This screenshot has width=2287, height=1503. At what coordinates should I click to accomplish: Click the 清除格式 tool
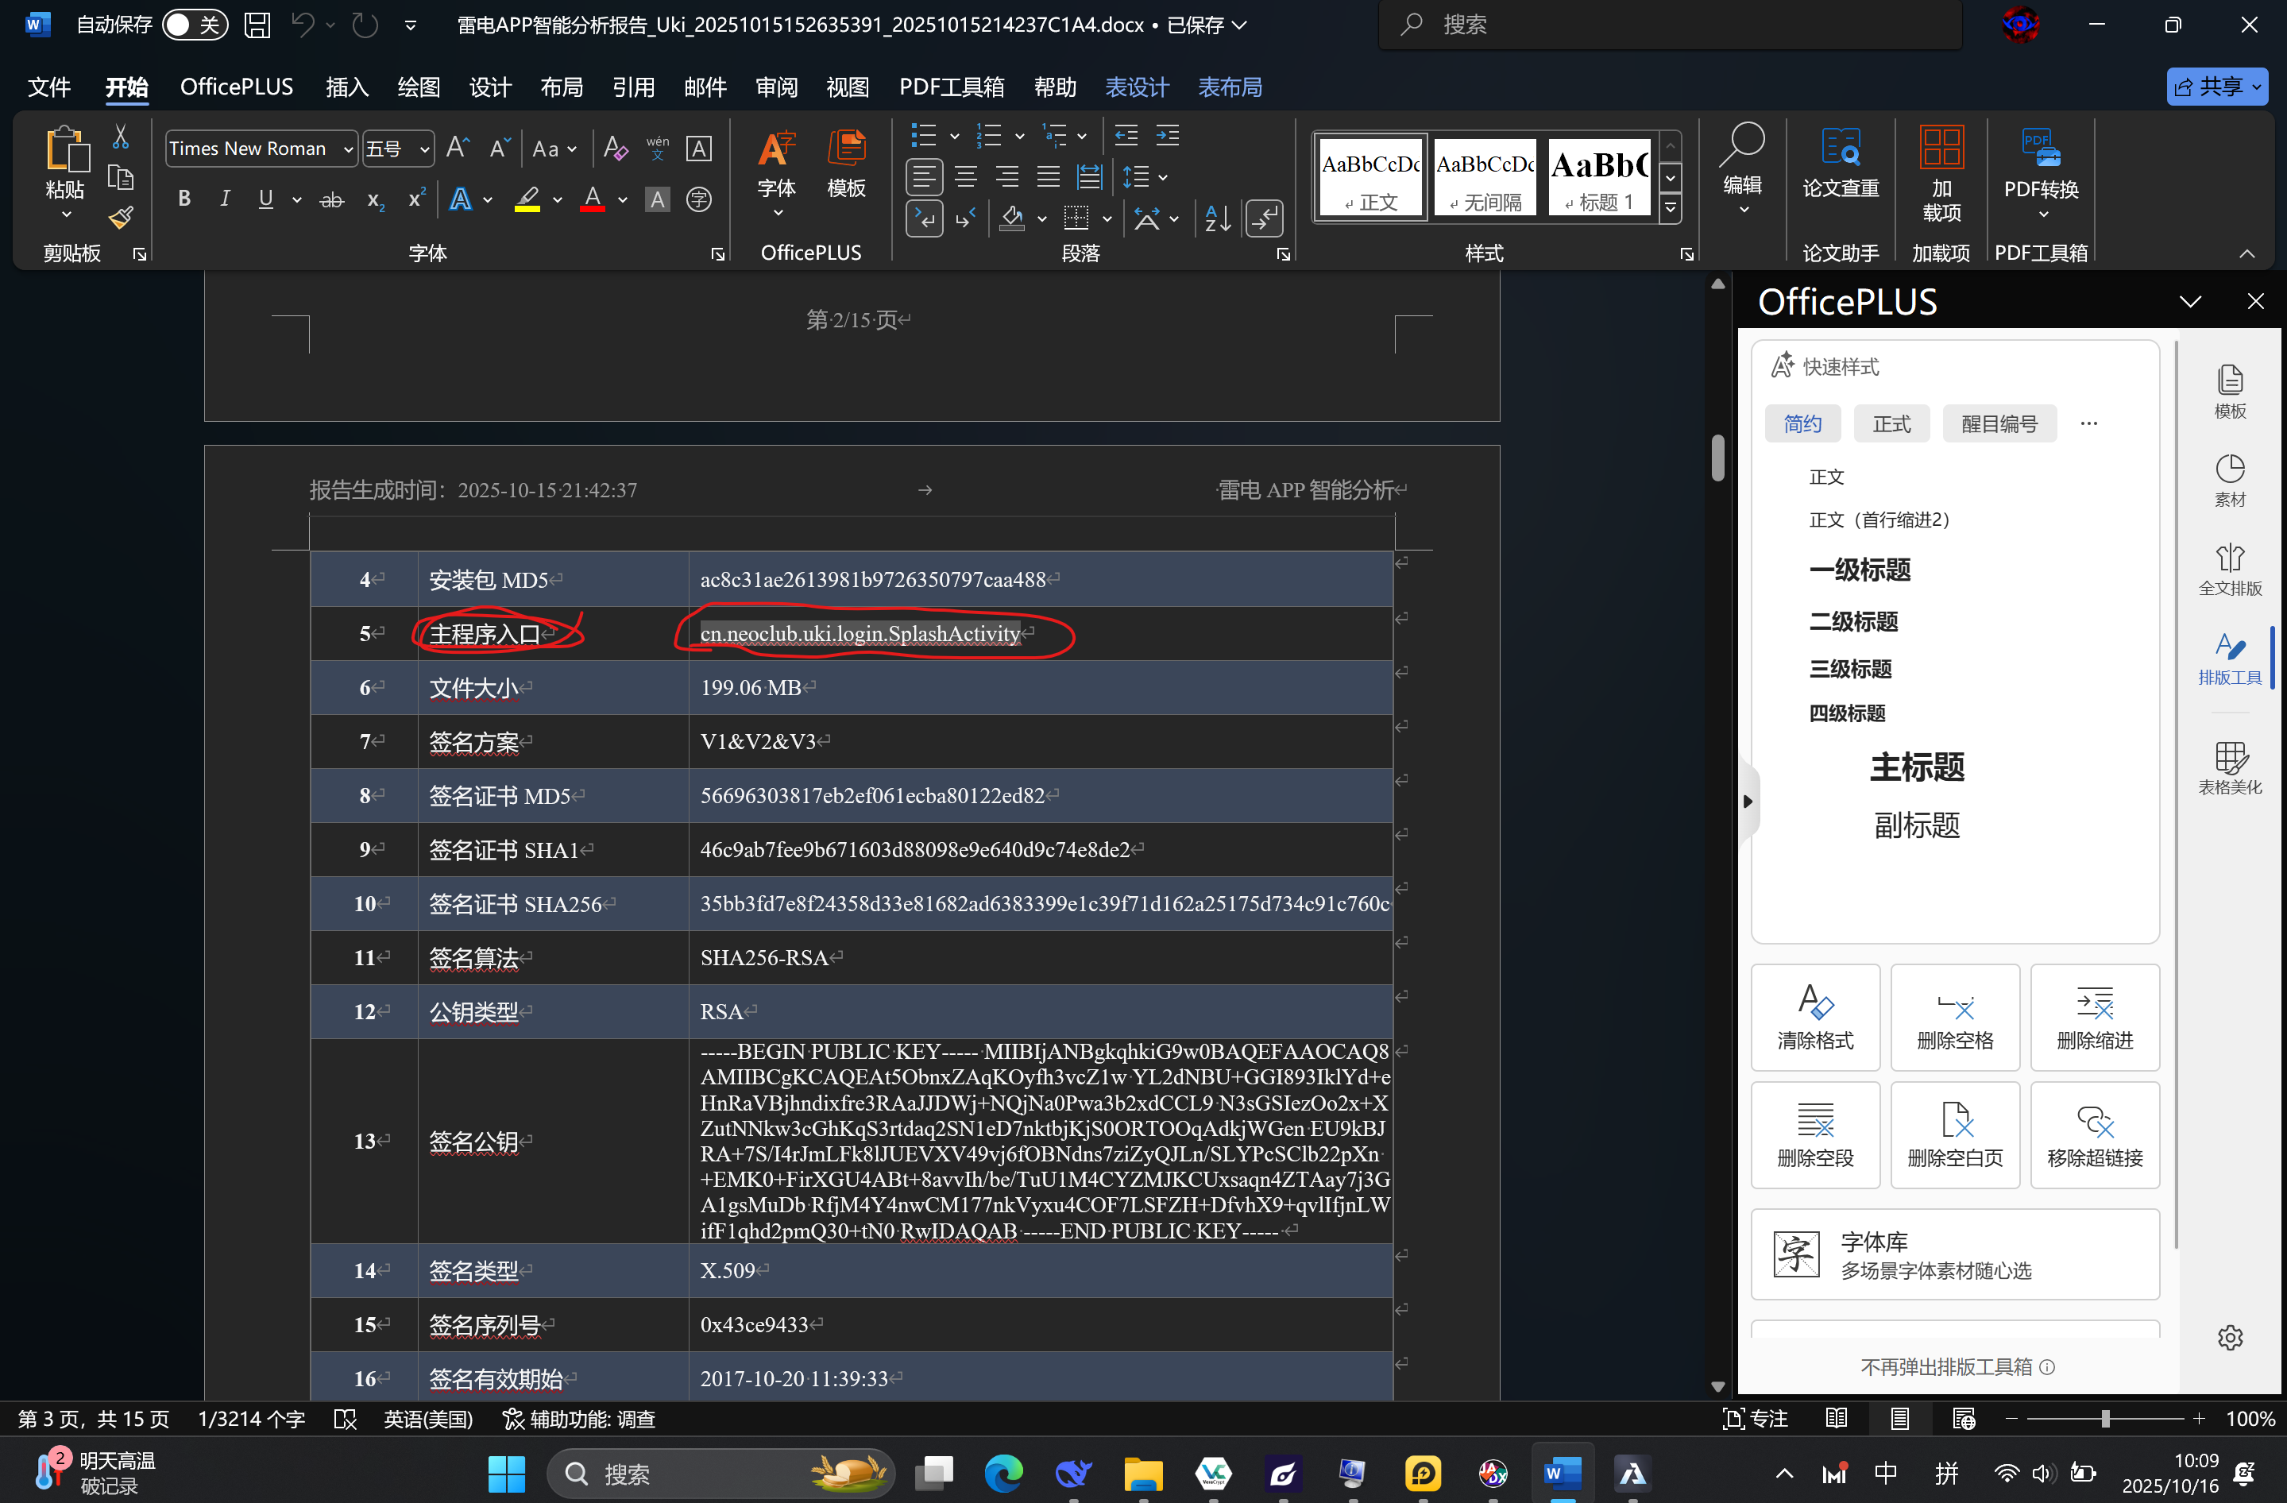click(1814, 1017)
